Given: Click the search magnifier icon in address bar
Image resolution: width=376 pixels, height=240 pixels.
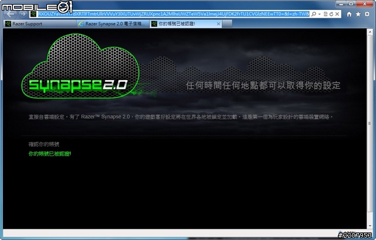Looking at the screenshot, I should (314, 14).
